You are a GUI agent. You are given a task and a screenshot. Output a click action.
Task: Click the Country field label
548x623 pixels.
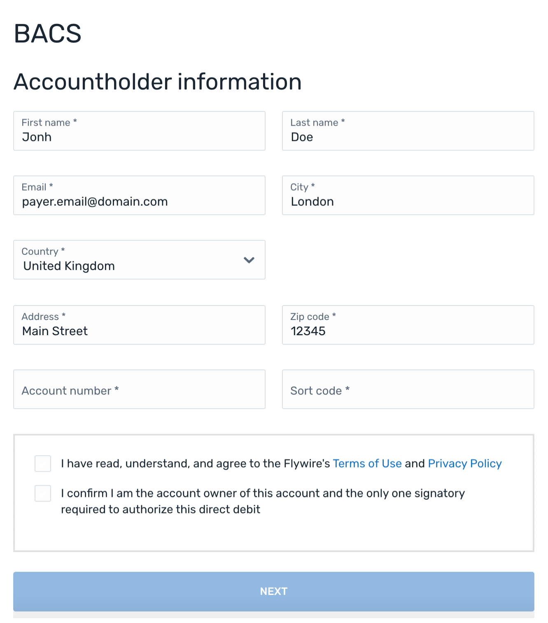pos(40,252)
